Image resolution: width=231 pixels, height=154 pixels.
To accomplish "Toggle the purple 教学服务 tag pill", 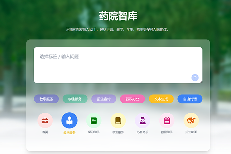I will (46, 99).
